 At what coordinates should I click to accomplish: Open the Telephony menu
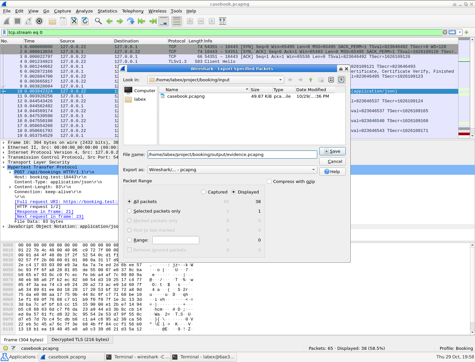[x=133, y=11]
